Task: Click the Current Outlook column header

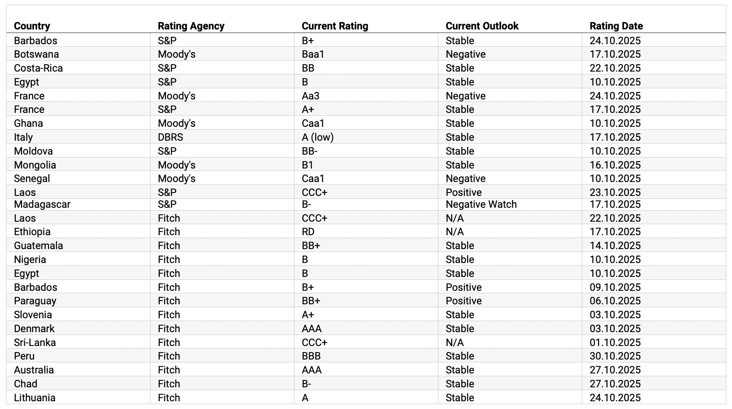Action: tap(482, 26)
